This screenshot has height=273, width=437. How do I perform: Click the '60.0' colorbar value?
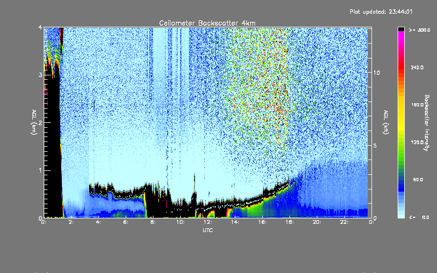tap(418, 180)
